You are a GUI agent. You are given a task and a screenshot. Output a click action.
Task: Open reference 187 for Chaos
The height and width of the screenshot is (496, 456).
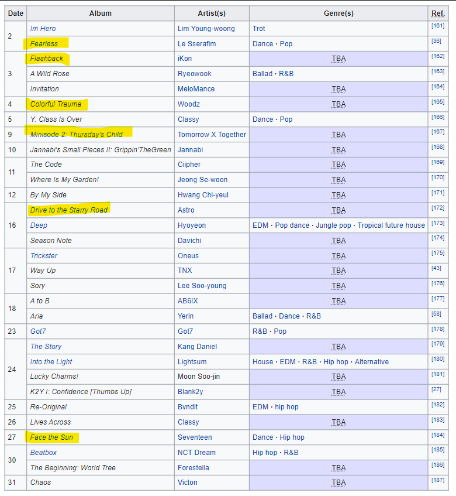438,480
